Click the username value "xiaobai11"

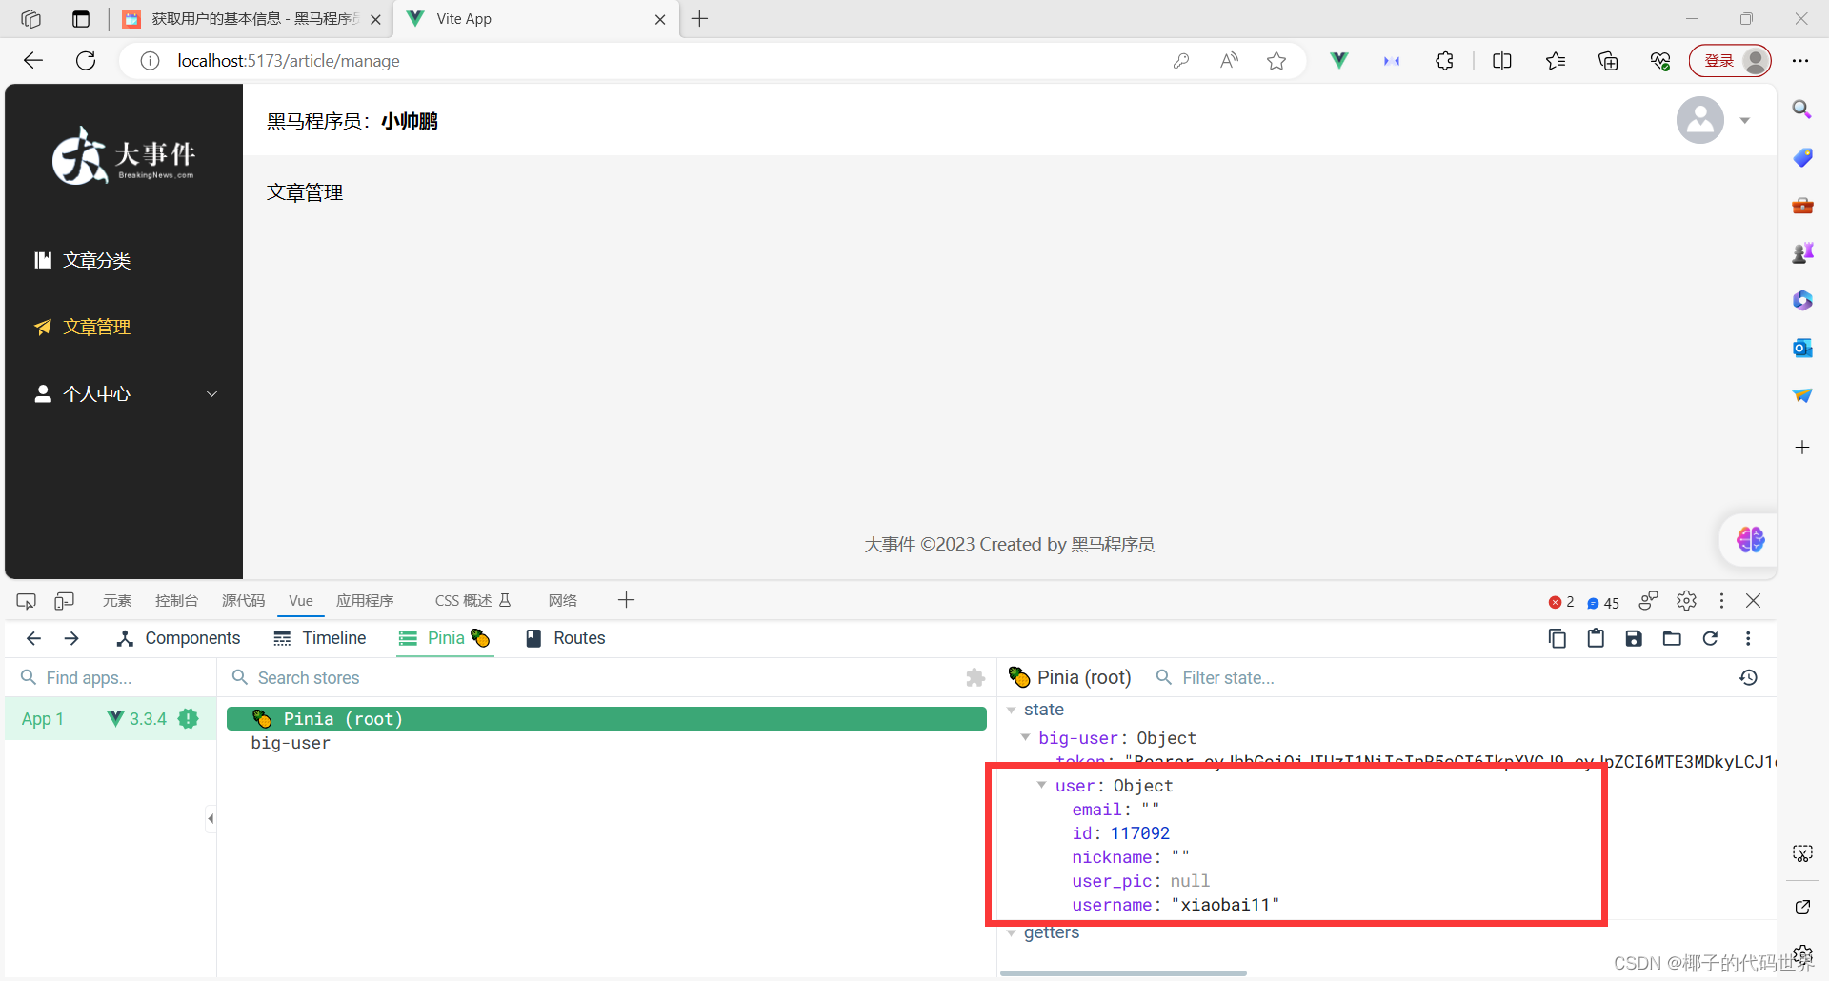[x=1225, y=905]
